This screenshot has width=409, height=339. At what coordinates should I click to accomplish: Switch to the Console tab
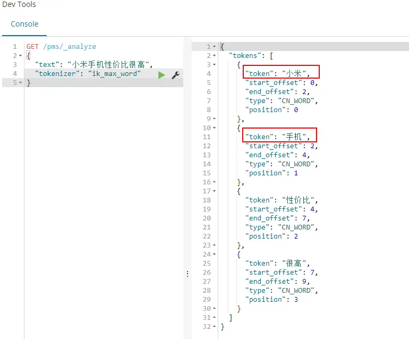pyautogui.click(x=24, y=24)
